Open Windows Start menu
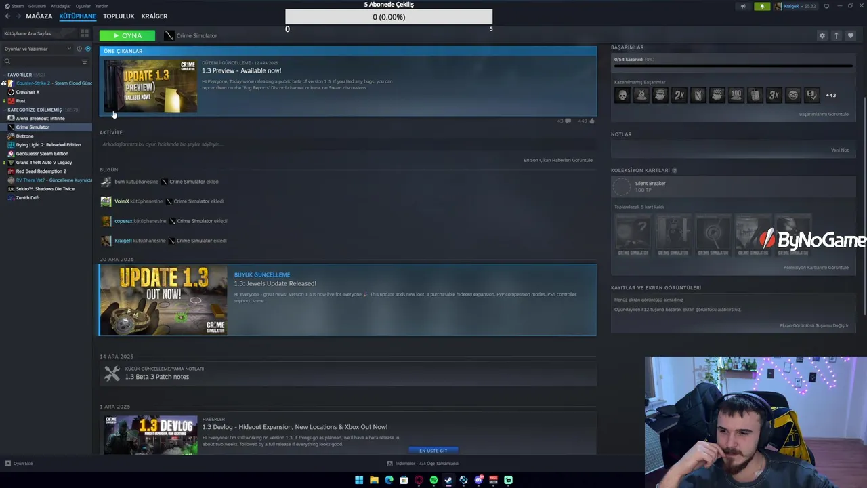This screenshot has height=488, width=867. click(359, 480)
